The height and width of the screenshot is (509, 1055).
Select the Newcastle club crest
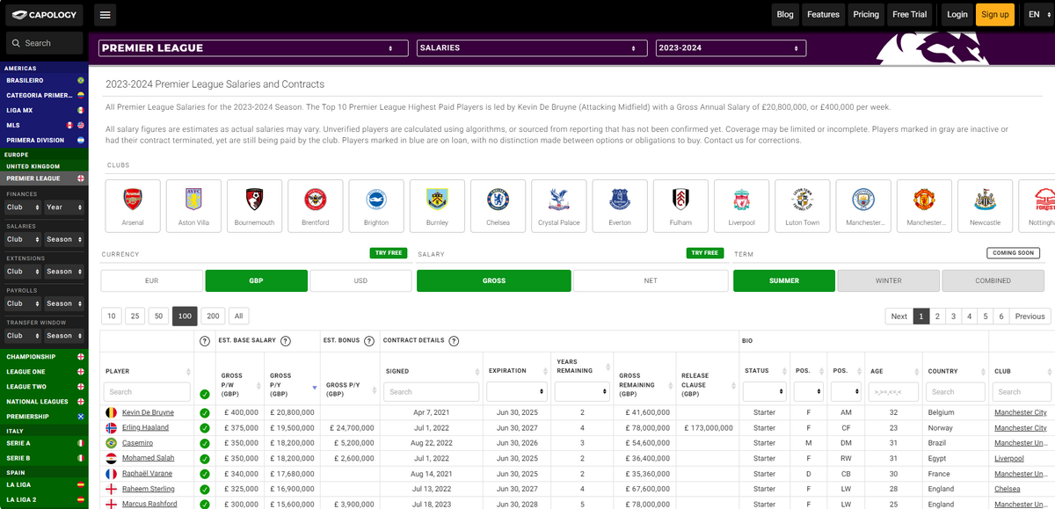985,206
